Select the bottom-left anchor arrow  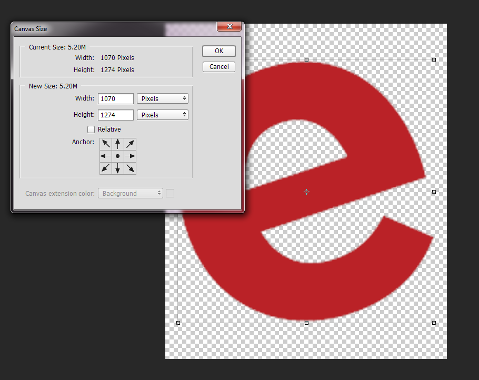pyautogui.click(x=105, y=168)
